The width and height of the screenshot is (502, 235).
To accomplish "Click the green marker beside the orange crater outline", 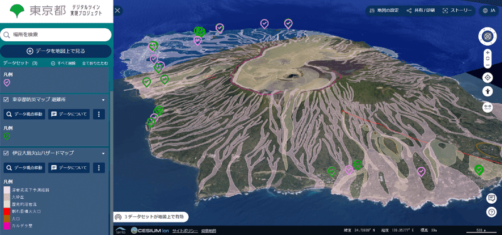I will [479, 170].
